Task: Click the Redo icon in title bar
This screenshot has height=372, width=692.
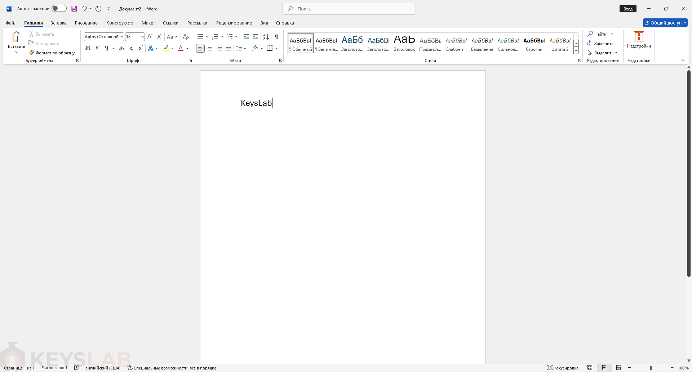Action: click(x=98, y=9)
